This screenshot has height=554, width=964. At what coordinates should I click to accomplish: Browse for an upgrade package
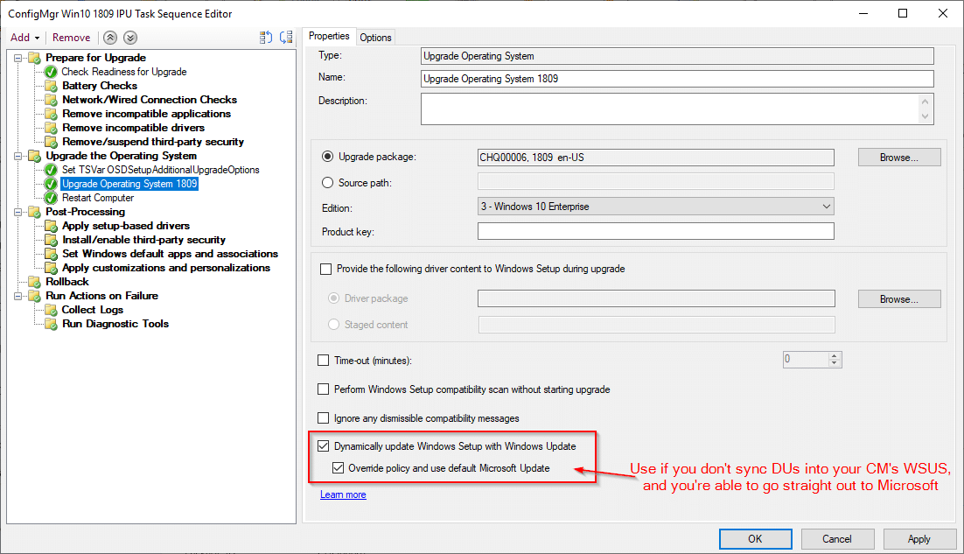pyautogui.click(x=899, y=158)
